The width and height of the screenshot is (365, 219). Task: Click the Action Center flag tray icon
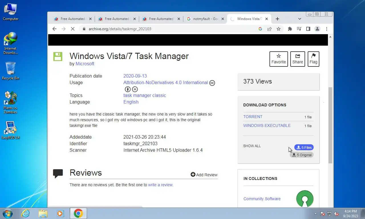[323, 214]
